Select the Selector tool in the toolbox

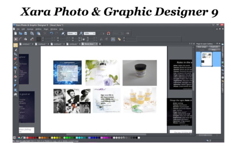pos(16,45)
